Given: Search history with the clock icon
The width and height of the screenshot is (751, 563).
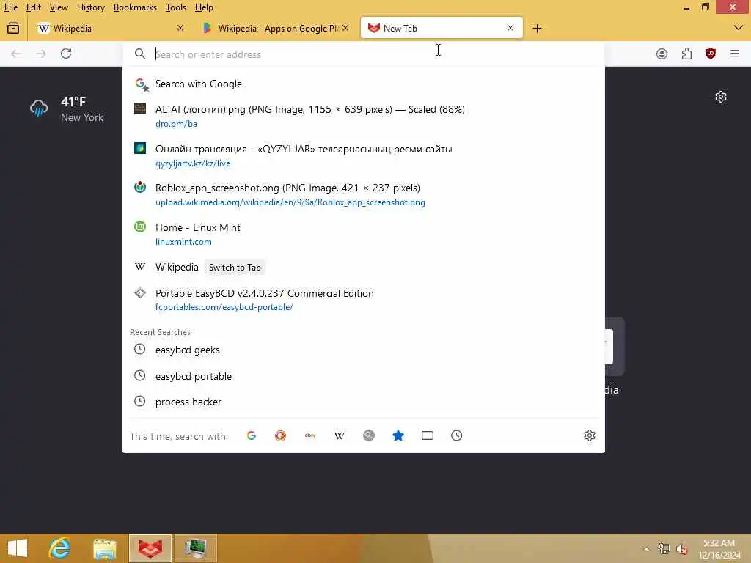Looking at the screenshot, I should (x=456, y=435).
